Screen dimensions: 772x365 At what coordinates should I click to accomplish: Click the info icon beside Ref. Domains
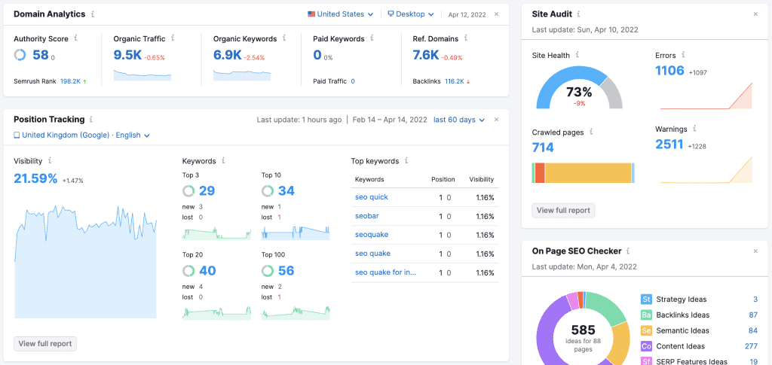[x=466, y=38]
